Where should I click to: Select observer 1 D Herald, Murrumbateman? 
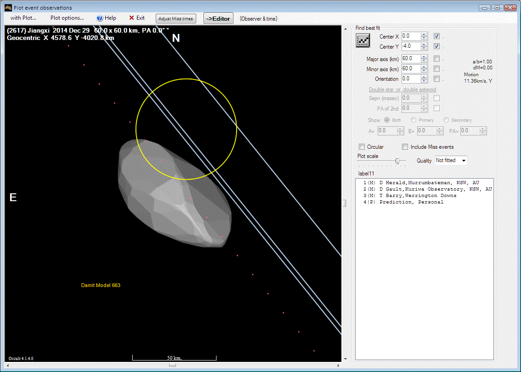click(x=421, y=183)
